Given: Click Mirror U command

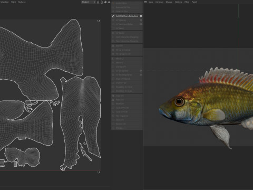Looking at the screenshot, I should (127, 59).
